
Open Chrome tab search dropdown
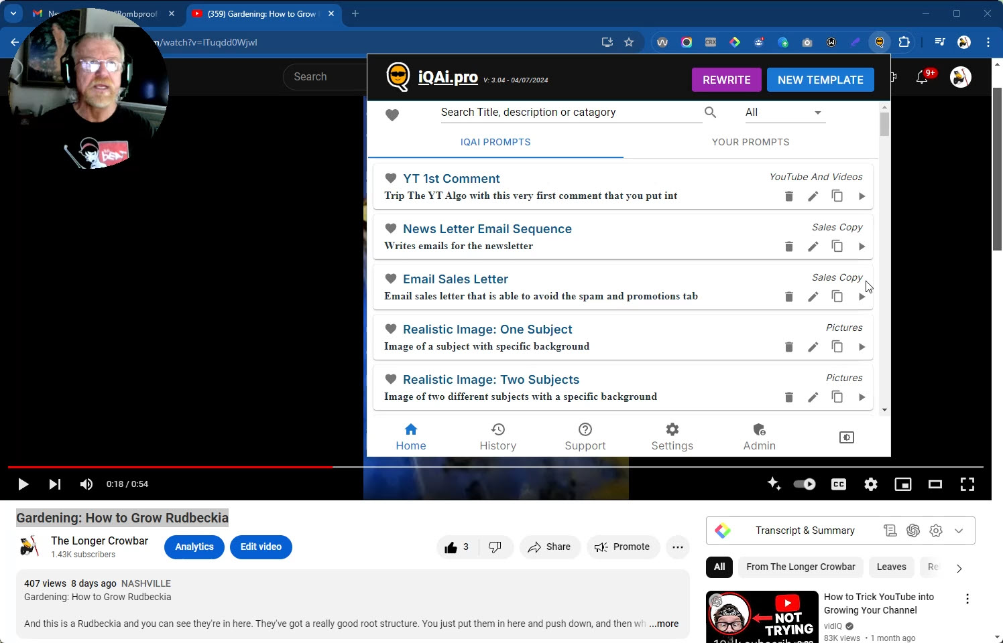tap(13, 13)
